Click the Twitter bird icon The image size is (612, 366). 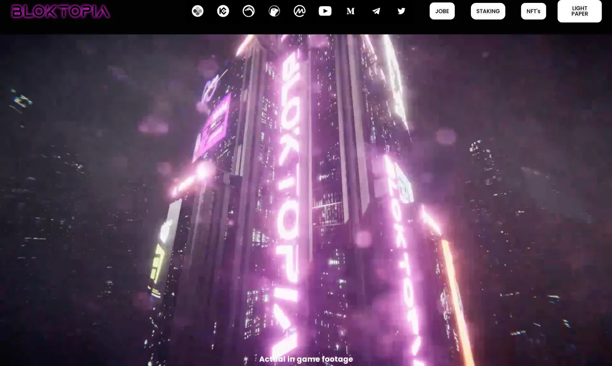402,11
